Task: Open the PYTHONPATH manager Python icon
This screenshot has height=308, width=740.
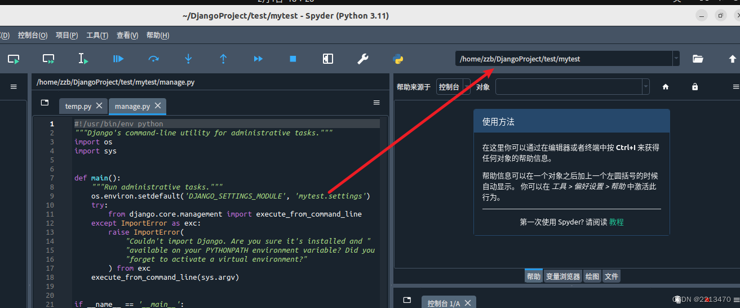Action: pos(398,59)
